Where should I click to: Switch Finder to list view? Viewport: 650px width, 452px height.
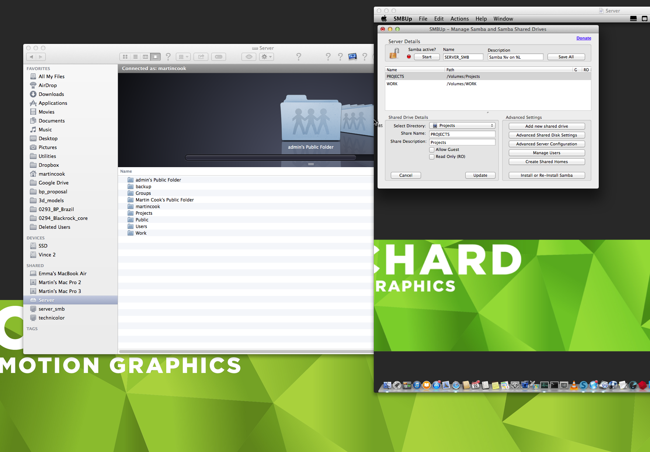[x=135, y=57]
